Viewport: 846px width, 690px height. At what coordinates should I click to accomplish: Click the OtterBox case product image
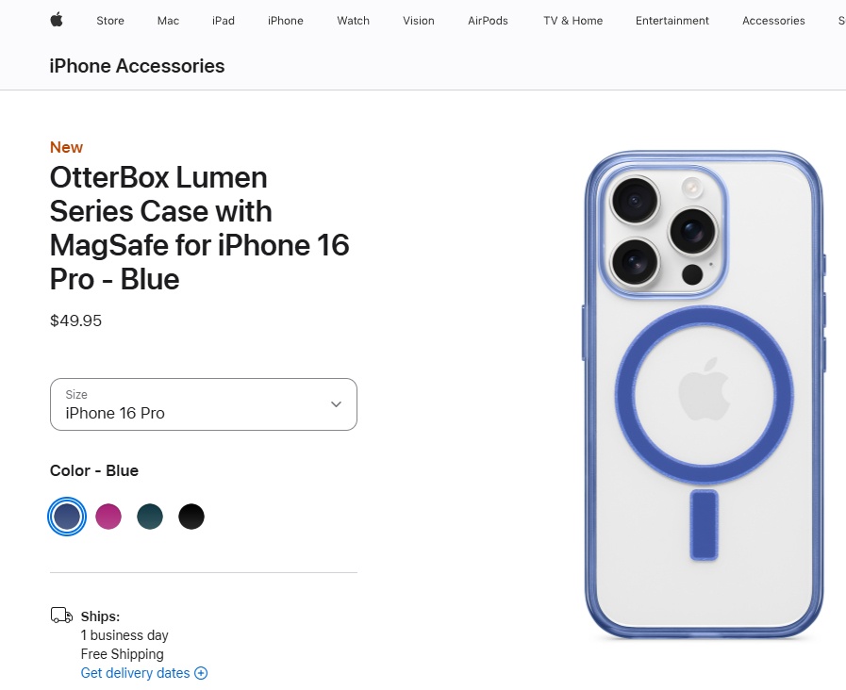[704, 396]
